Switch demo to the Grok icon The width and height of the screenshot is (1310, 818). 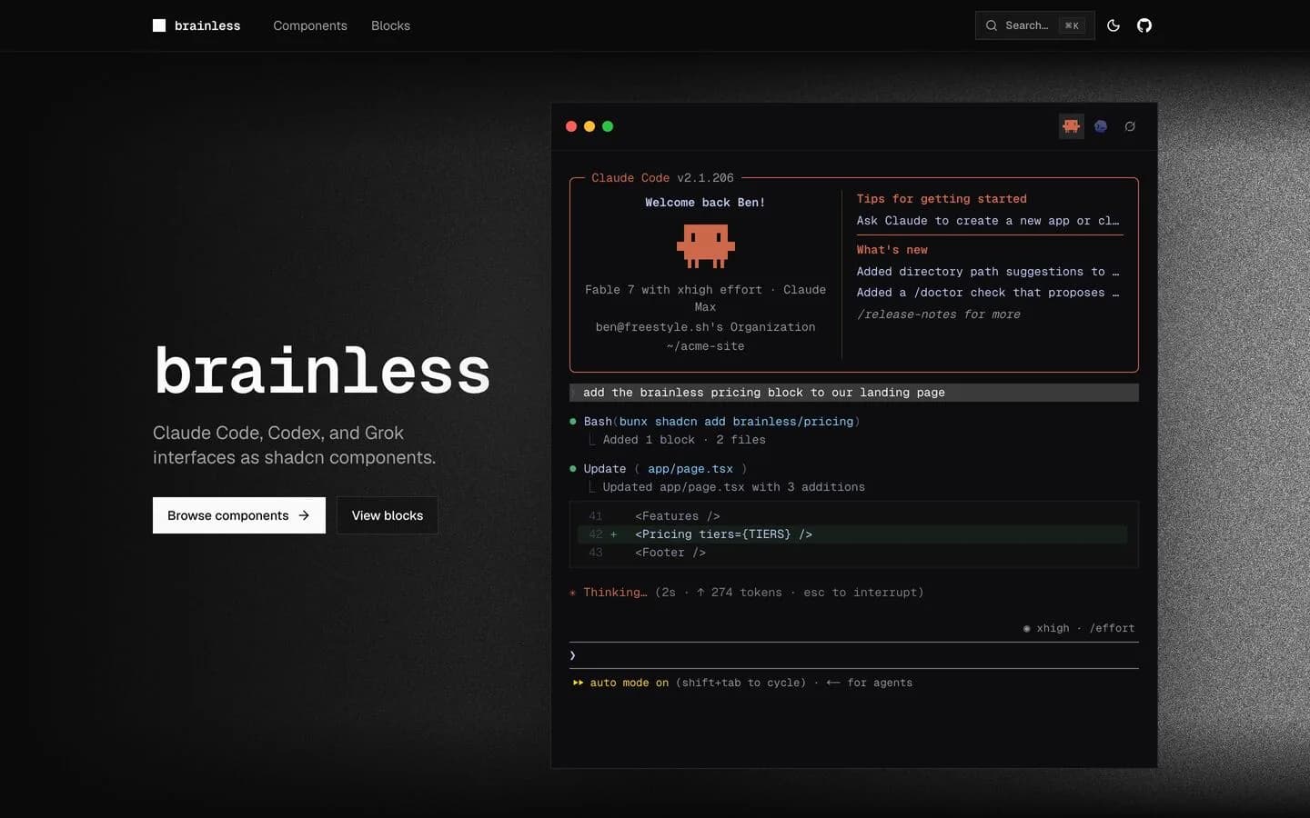coord(1130,126)
